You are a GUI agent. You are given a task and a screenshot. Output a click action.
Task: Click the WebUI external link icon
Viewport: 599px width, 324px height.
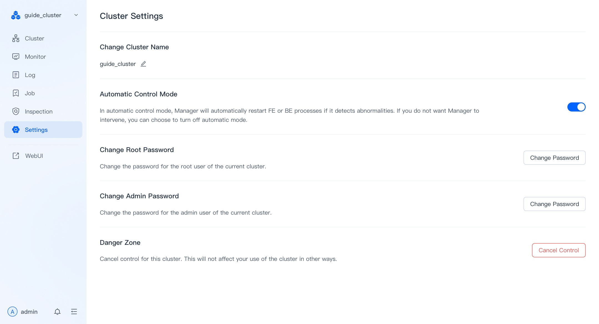[x=16, y=156]
